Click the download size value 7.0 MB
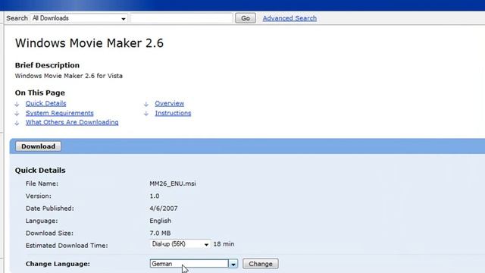This screenshot has width=485, height=273. click(160, 233)
